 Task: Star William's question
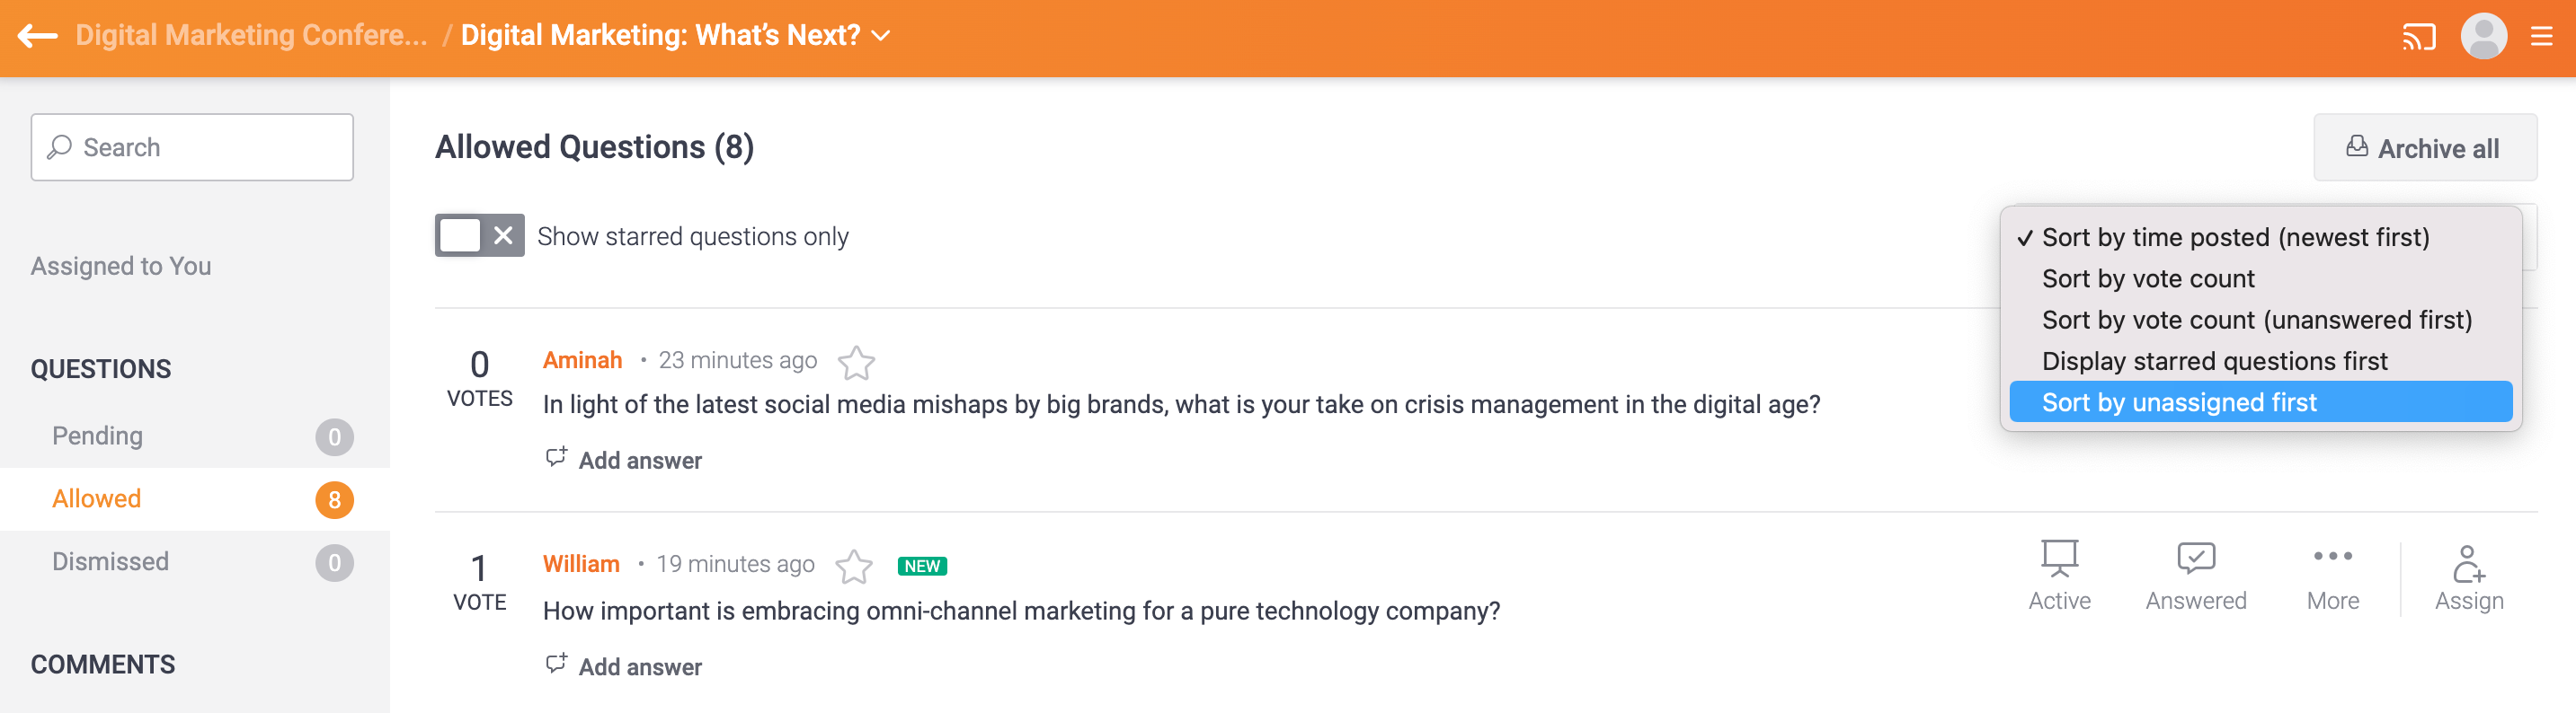pos(854,567)
